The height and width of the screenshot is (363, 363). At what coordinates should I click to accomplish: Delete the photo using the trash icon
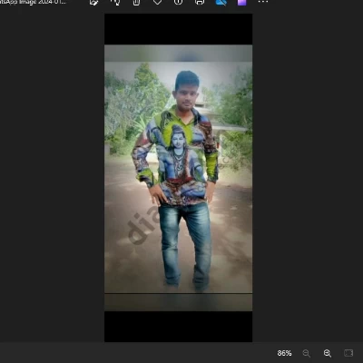(x=136, y=2)
